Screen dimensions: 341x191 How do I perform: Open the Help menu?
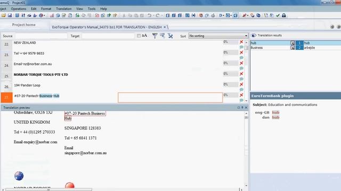pos(103,9)
